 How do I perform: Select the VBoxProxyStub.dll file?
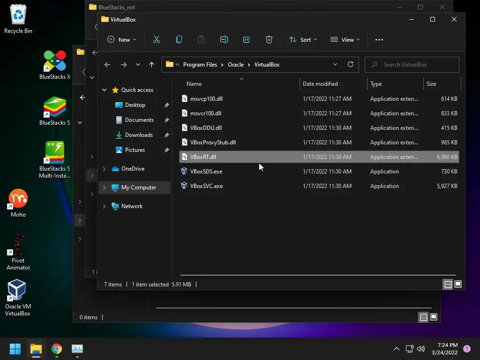pyautogui.click(x=319, y=142)
